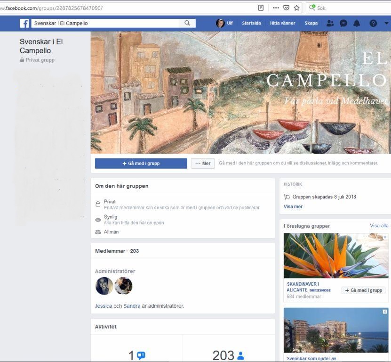Click Sandra's admin avatar

[123, 286]
